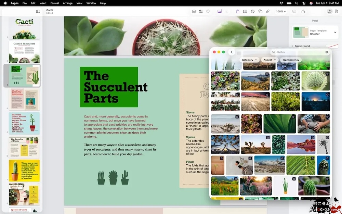Open the Table insert tool
Viewport: 342px width, 214px height.
[245, 11]
